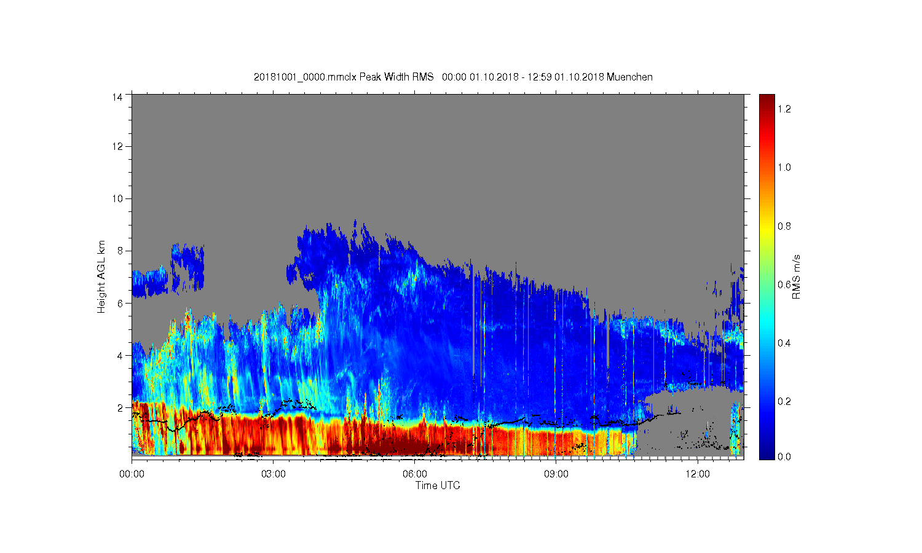Click the height tick label 2
The image size is (922, 553).
(x=119, y=407)
